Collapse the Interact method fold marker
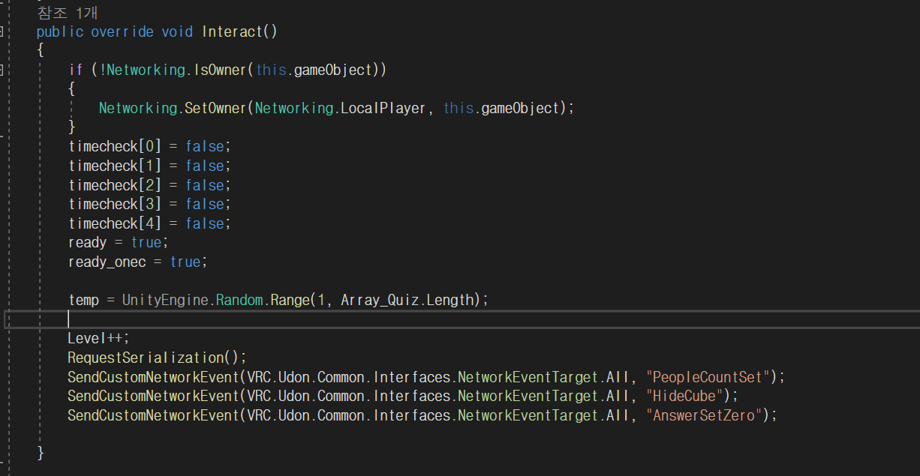The width and height of the screenshot is (920, 476). click(x=2, y=31)
